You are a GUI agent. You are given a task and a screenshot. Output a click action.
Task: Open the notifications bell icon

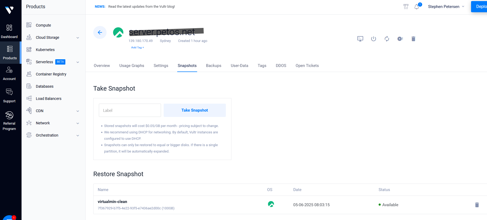[417, 7]
